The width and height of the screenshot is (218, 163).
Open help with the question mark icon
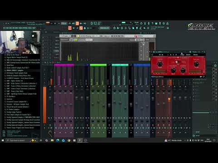click(153, 24)
